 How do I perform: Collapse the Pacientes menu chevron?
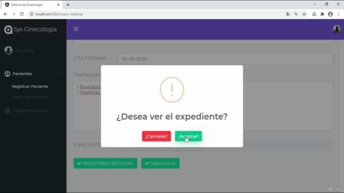pos(62,74)
